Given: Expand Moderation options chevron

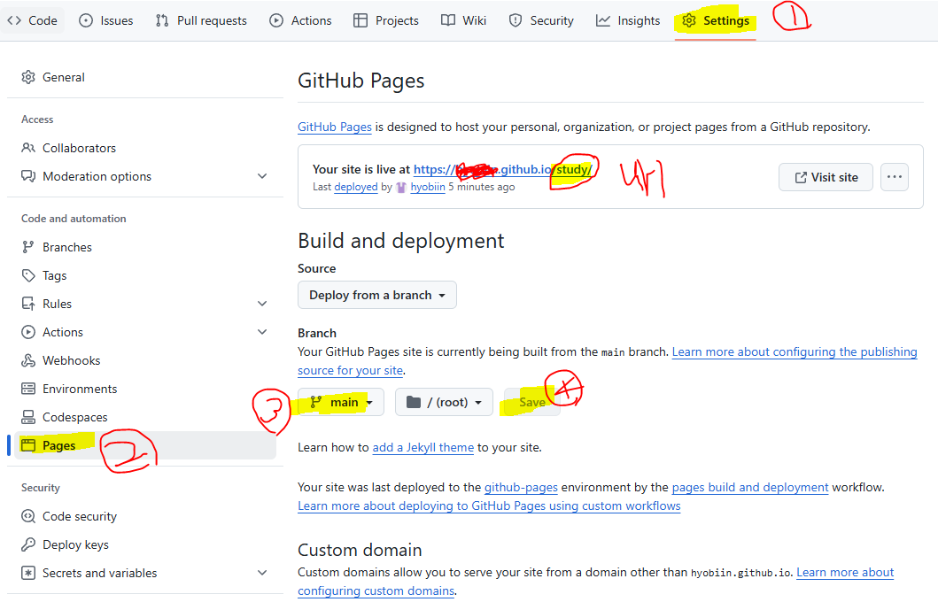Looking at the screenshot, I should click(262, 176).
